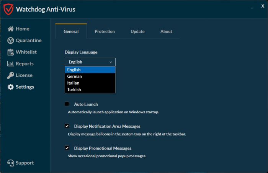Choose English from the language list
268x173 pixels.
point(90,70)
